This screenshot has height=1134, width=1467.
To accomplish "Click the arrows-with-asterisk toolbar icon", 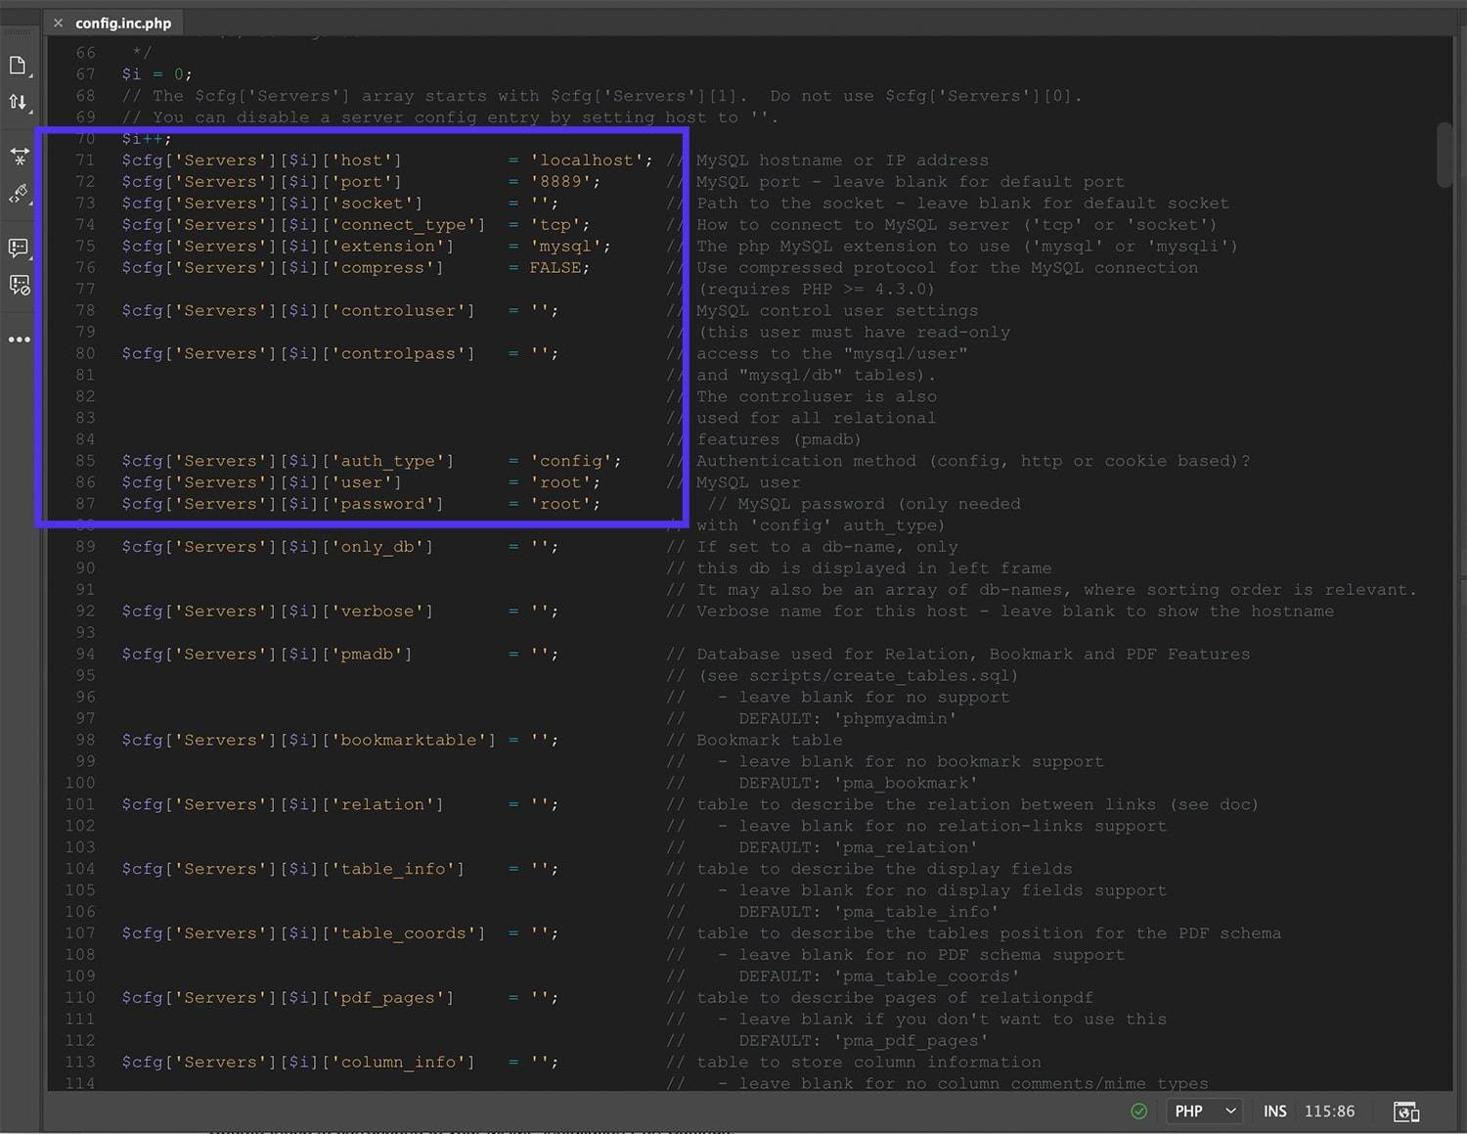I will pos(19,156).
